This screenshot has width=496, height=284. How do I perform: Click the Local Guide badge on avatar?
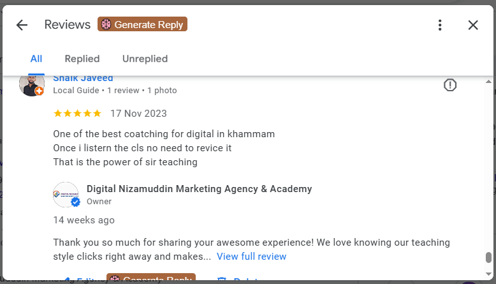39,91
